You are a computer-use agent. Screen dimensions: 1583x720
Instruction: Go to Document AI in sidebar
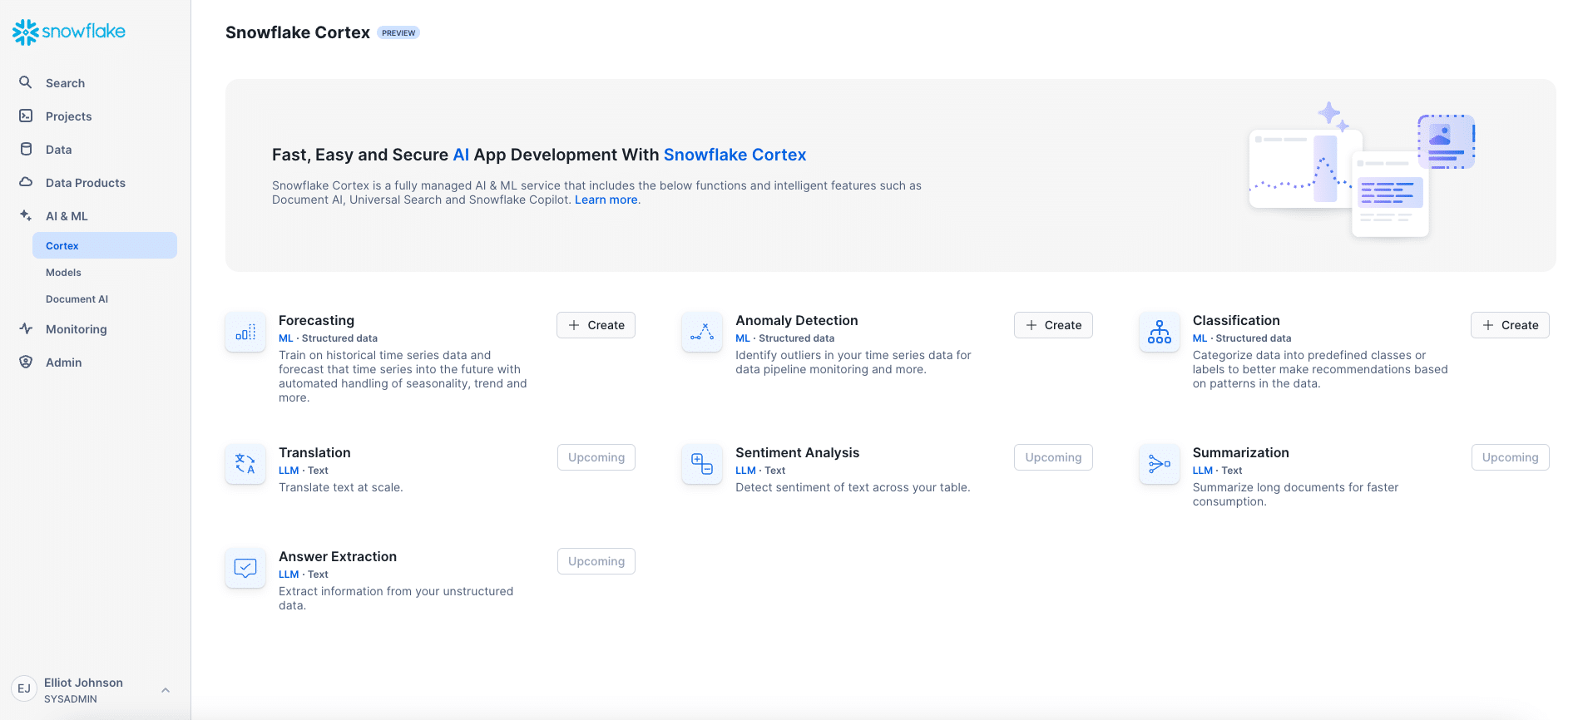pos(77,299)
